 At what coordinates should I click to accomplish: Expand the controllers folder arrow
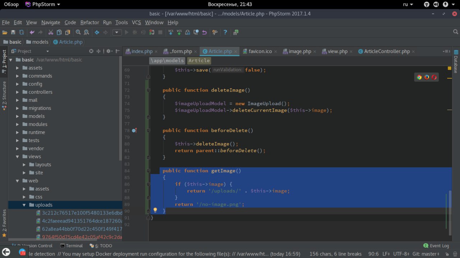pos(17,92)
